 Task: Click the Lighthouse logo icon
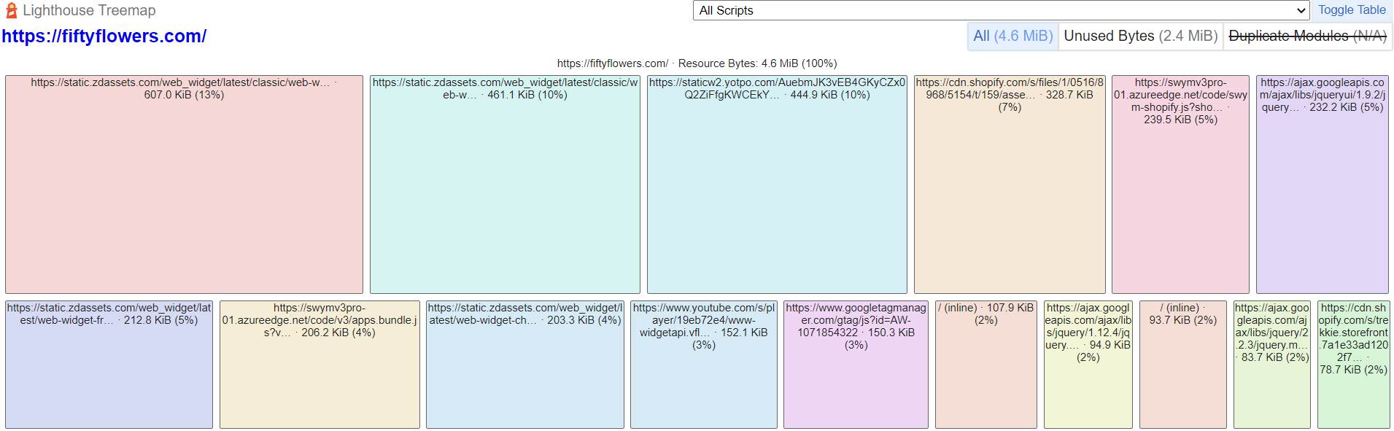click(11, 10)
